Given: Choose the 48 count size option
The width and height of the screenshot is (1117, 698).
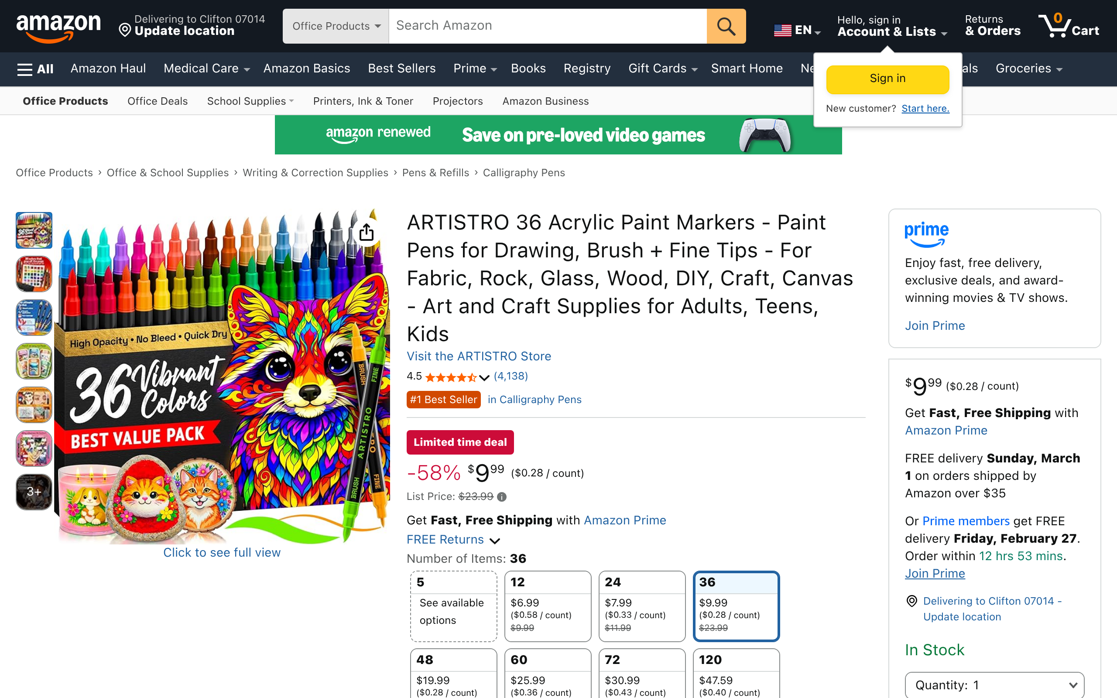Looking at the screenshot, I should (x=453, y=673).
